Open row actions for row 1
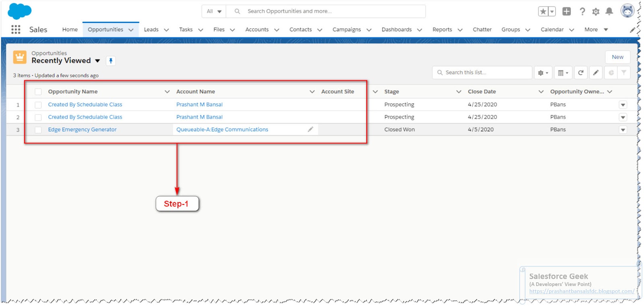Image resolution: width=644 pixels, height=306 pixels. (x=623, y=105)
